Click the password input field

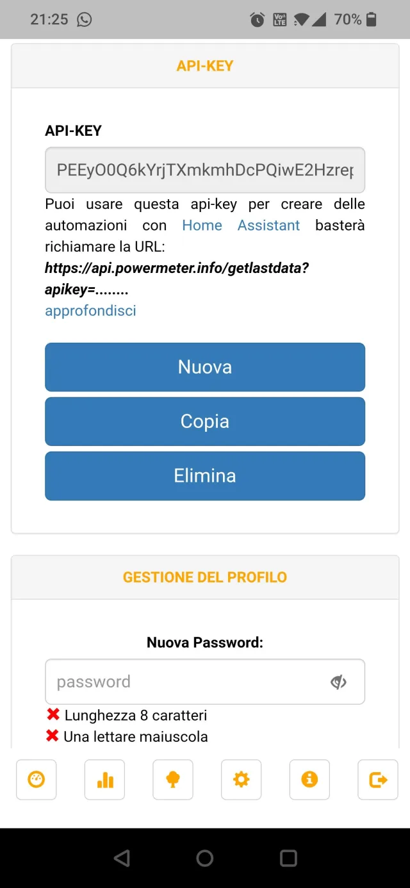186,681
